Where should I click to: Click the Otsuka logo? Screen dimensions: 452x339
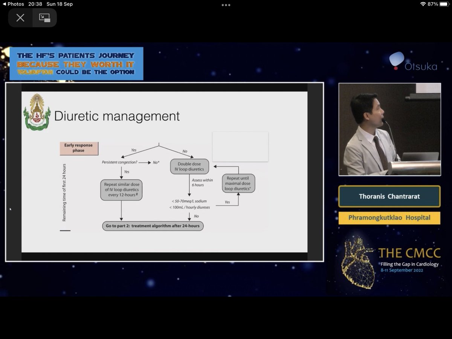pos(413,62)
